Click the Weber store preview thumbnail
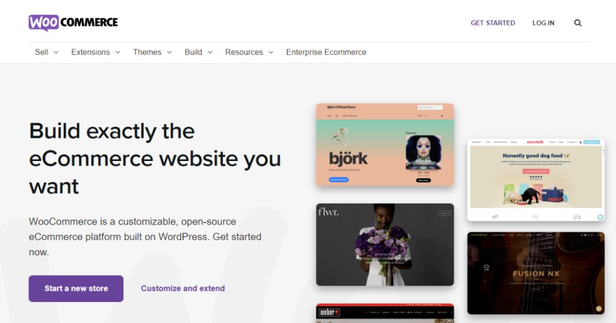The height and width of the screenshot is (323, 616). point(384,314)
